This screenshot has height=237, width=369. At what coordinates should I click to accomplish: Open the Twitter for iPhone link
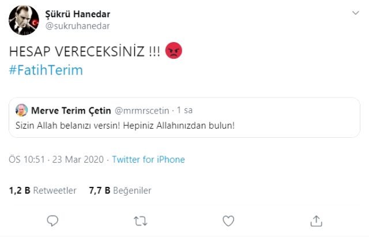[148, 159]
